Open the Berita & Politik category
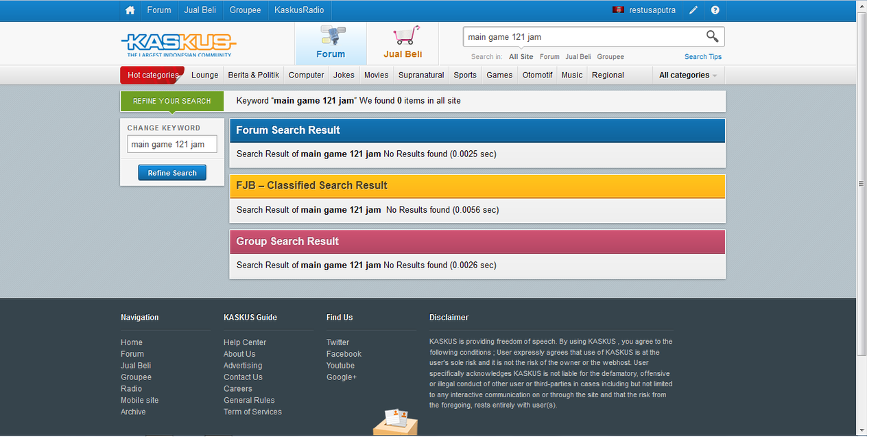Viewport: 878px width, 437px height. [254, 75]
